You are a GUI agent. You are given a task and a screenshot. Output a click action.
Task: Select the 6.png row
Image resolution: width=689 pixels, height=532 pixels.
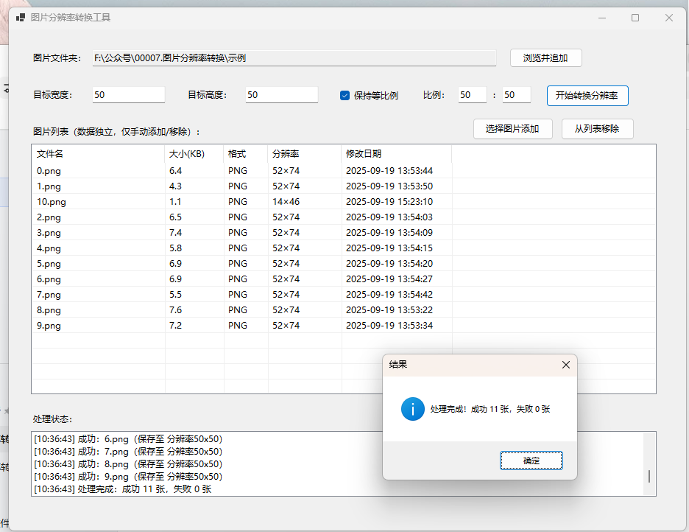[344, 279]
